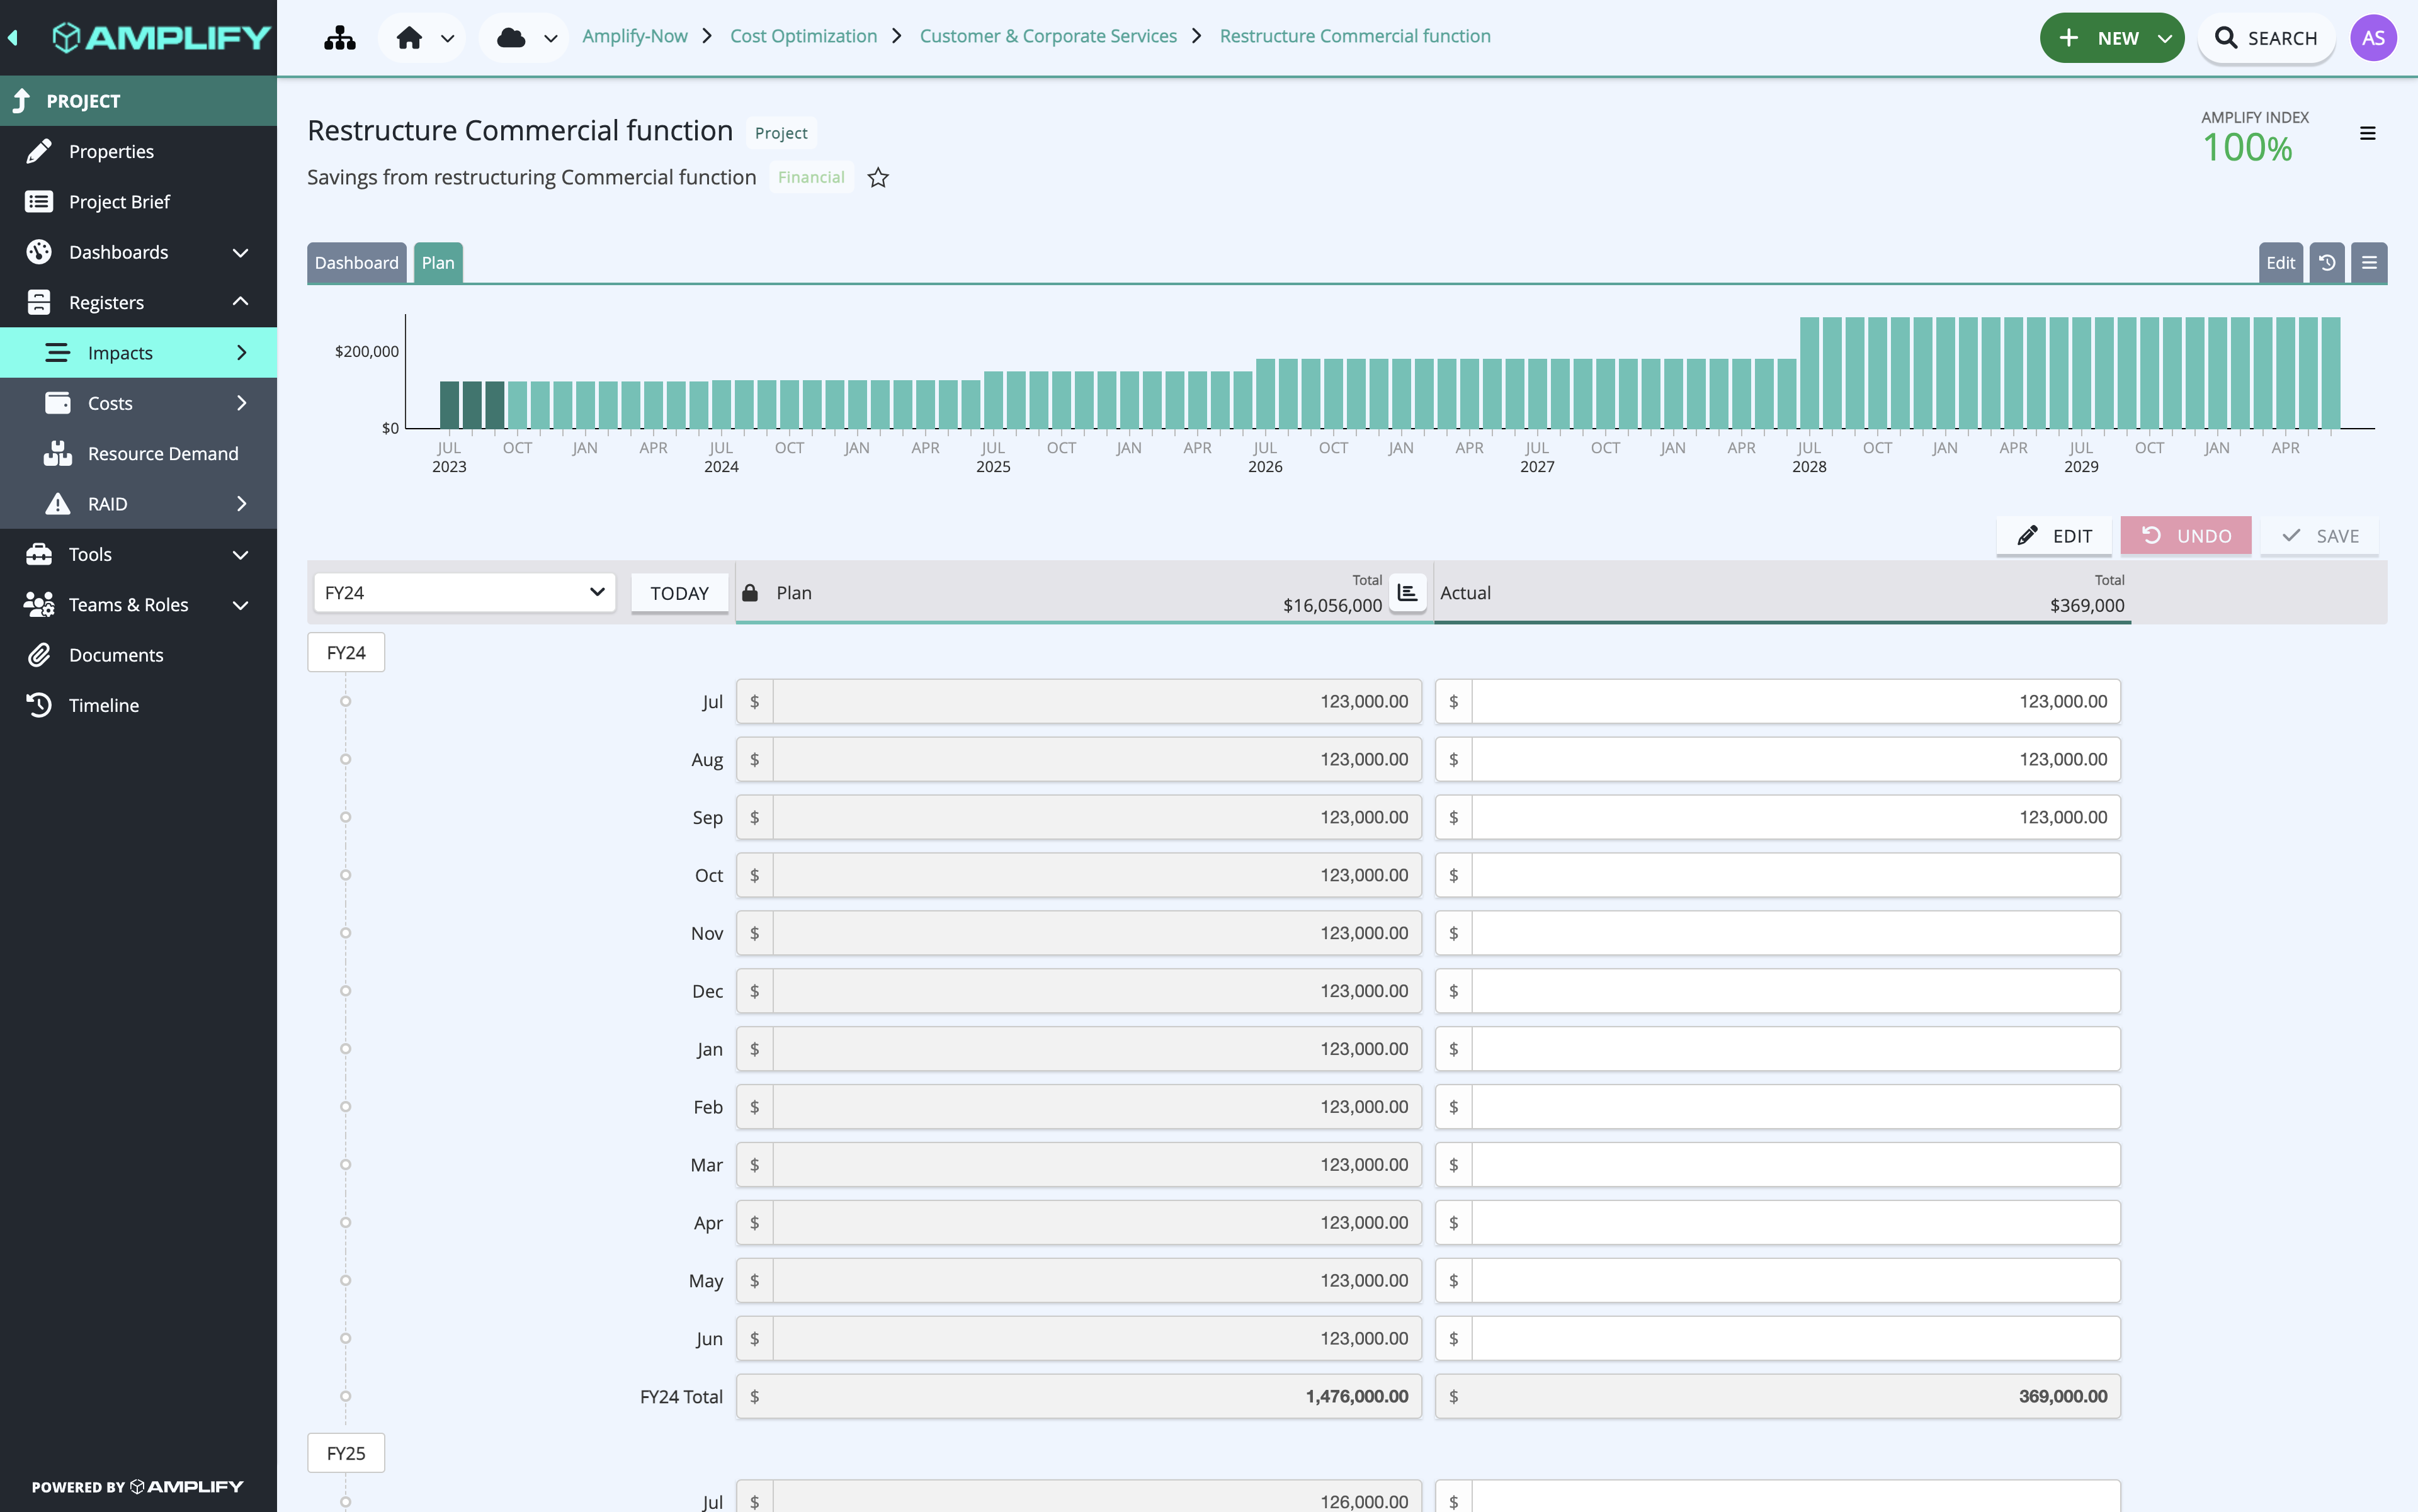Screen dimensions: 2418x1512
Task: Select the Plan tab
Action: coord(437,262)
